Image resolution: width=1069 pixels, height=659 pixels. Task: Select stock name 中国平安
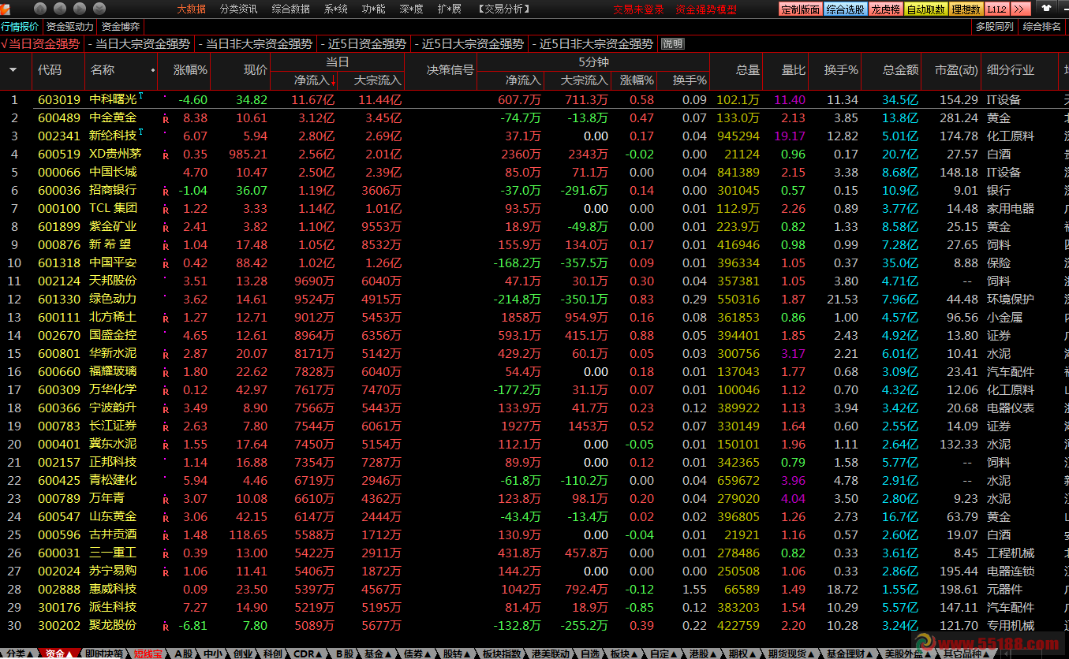pos(113,263)
